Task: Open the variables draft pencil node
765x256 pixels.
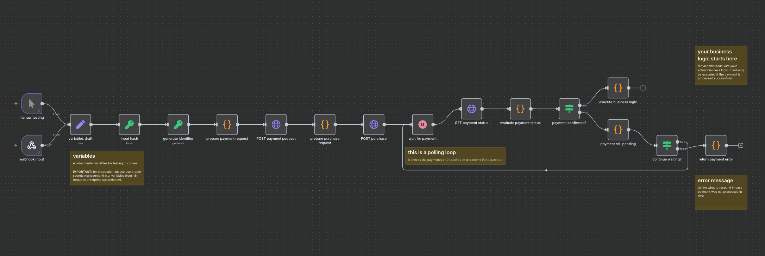Action: 81,125
